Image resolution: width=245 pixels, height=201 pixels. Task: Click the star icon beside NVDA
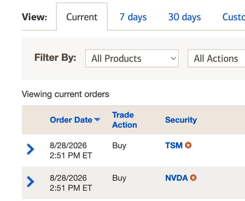[193, 178]
